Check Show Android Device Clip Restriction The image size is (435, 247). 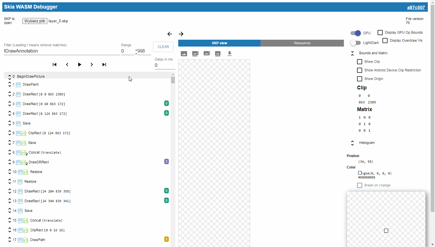point(360,70)
